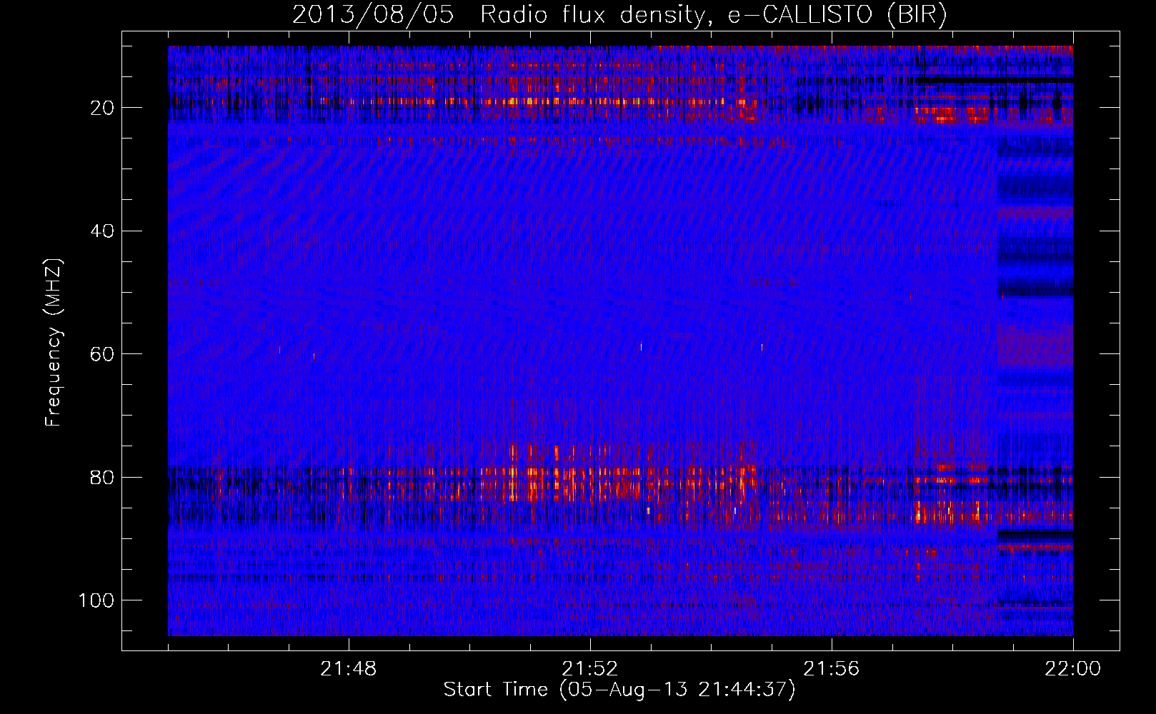The image size is (1156, 714).
Task: Click the '80' frequency tick label
Action: coord(102,477)
